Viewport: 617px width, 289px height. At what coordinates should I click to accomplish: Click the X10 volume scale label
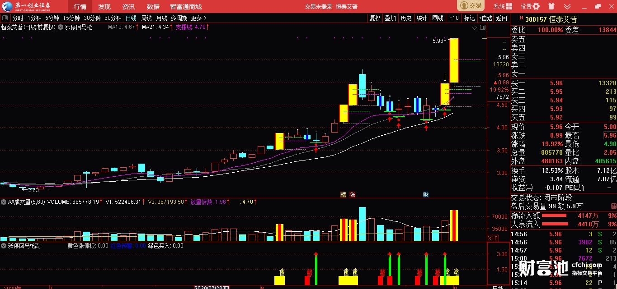point(494,238)
